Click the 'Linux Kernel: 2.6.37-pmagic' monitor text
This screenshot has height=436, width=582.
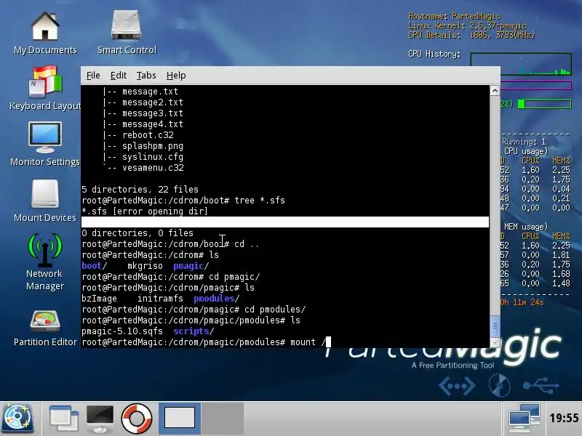(x=467, y=25)
